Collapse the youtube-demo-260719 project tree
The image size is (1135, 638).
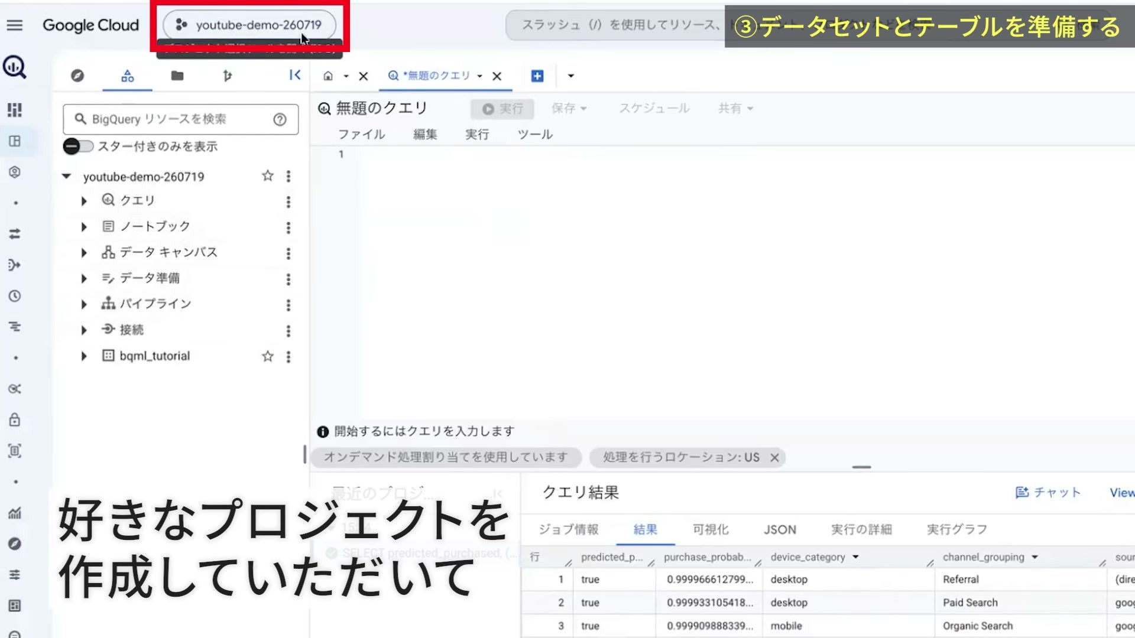pyautogui.click(x=67, y=176)
